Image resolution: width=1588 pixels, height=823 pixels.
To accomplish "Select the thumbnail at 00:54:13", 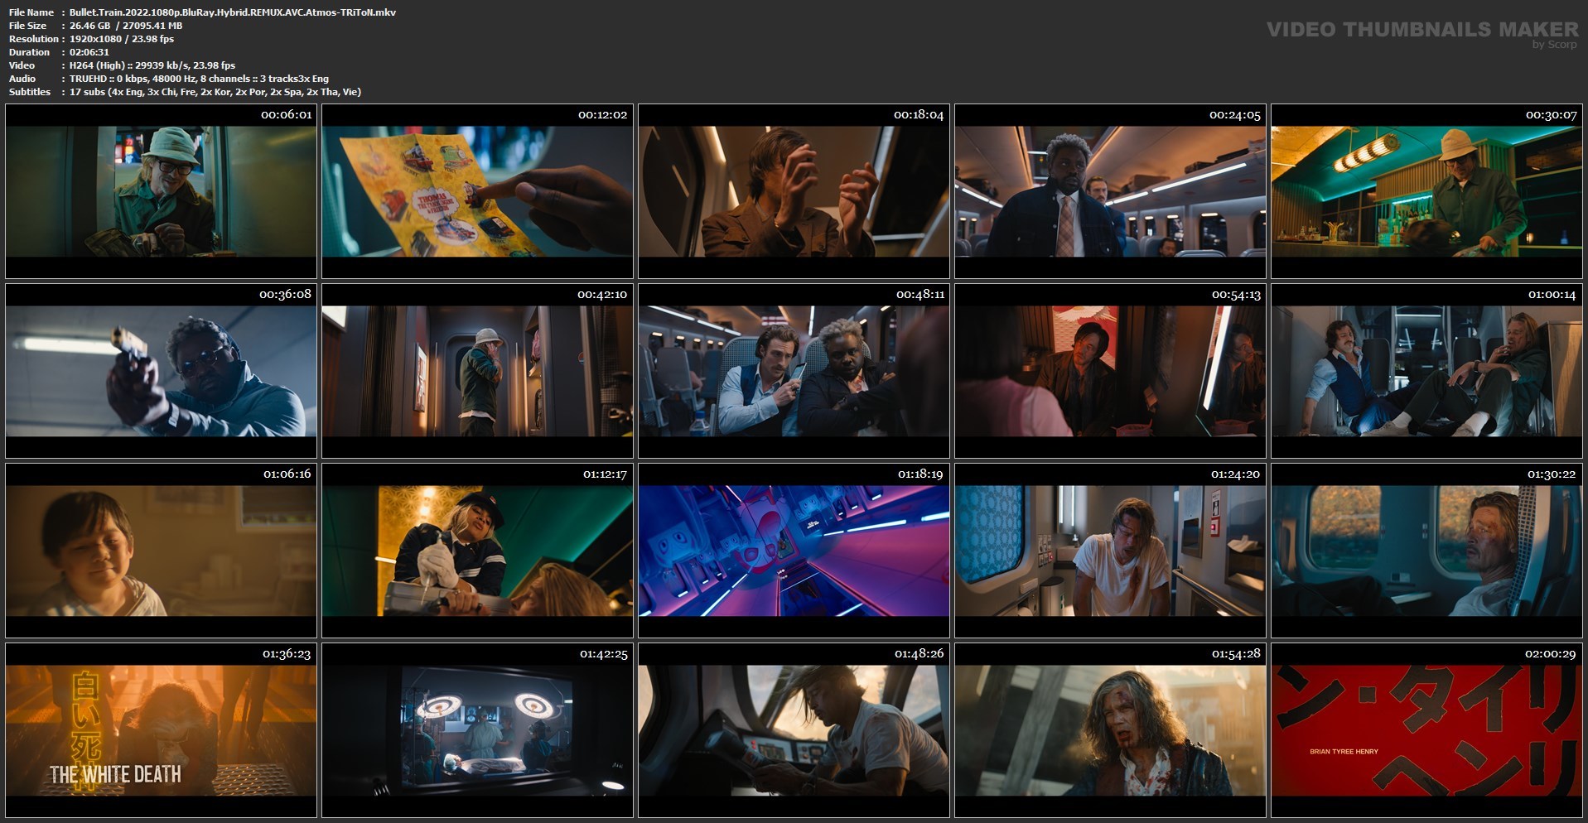I will click(x=1110, y=371).
